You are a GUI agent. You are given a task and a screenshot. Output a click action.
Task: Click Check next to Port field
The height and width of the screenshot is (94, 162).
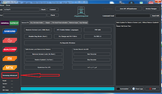(x=53, y=15)
